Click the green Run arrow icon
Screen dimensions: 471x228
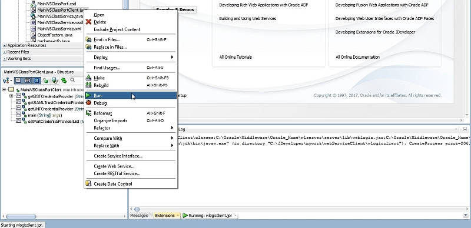pos(88,95)
